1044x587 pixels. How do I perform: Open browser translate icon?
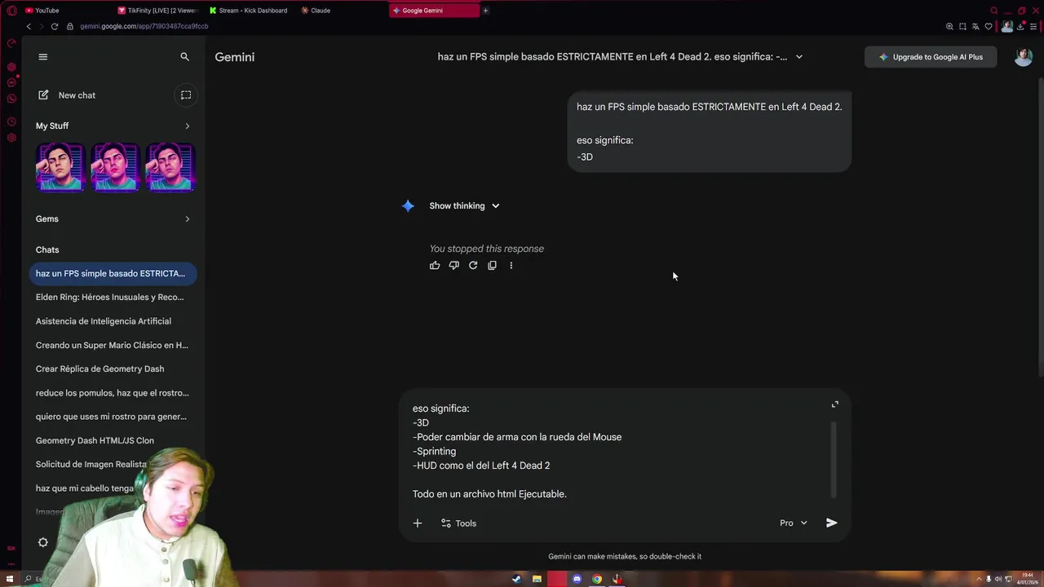click(975, 26)
